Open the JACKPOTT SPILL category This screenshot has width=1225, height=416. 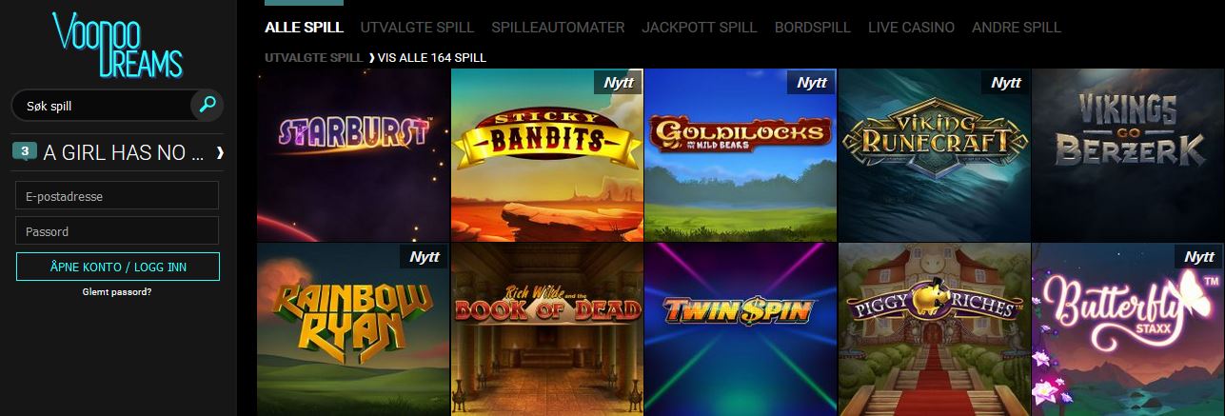pos(700,28)
